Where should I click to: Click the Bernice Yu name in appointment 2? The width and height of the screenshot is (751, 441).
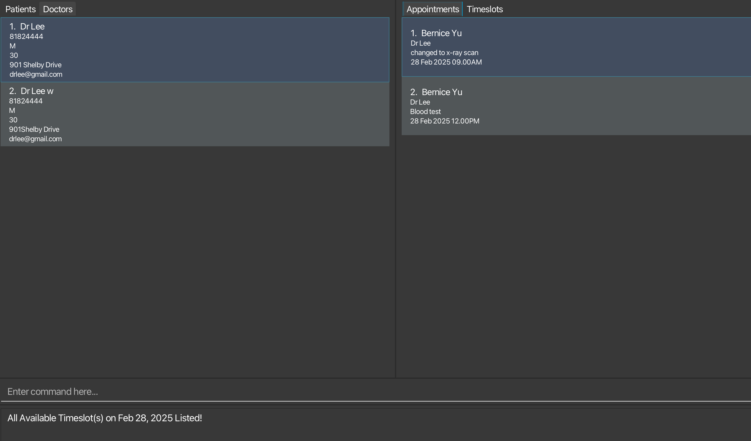tap(442, 92)
